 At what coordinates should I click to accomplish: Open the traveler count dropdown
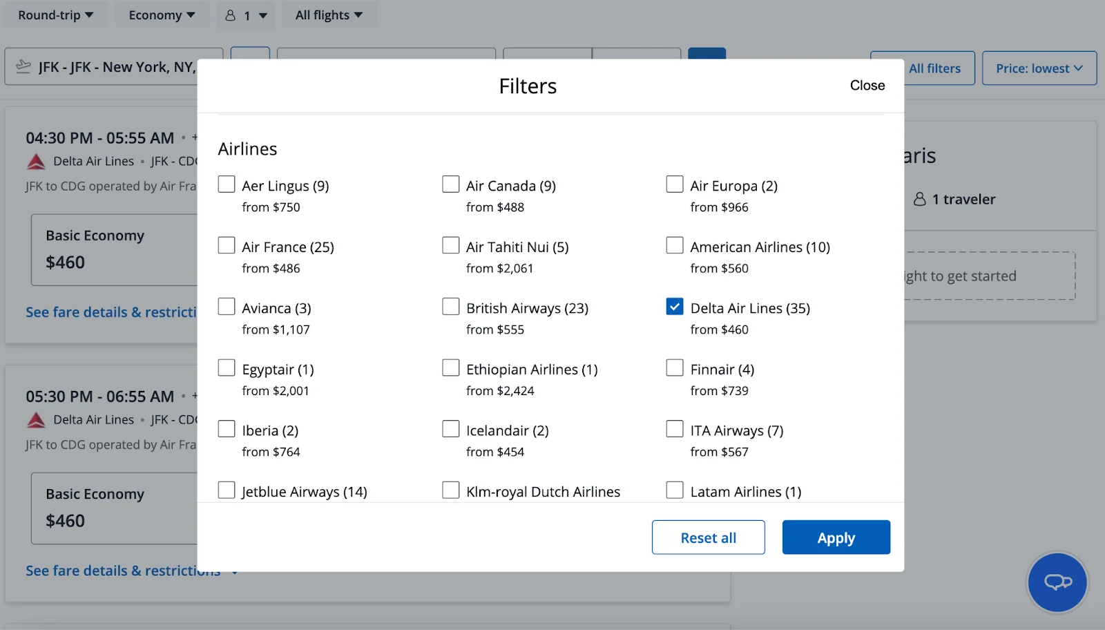click(246, 15)
